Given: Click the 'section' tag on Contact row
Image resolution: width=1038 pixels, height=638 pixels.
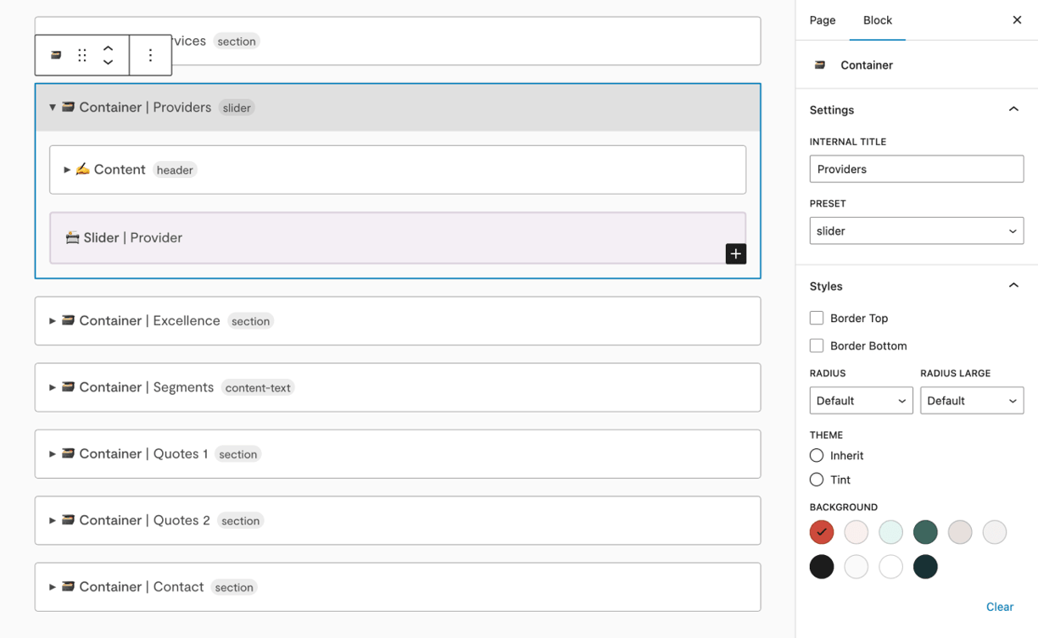Looking at the screenshot, I should click(x=234, y=587).
